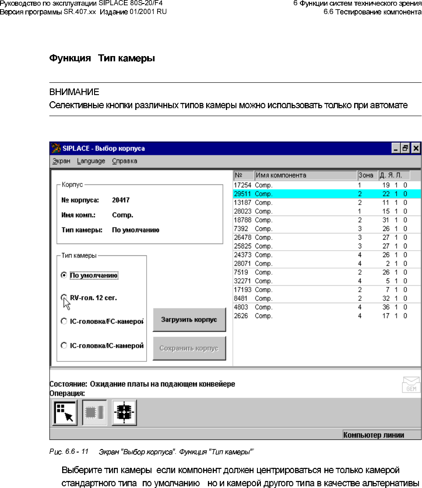Click the Сохранить корпус button
Viewport: 422px width, 488px height.
pos(189,348)
